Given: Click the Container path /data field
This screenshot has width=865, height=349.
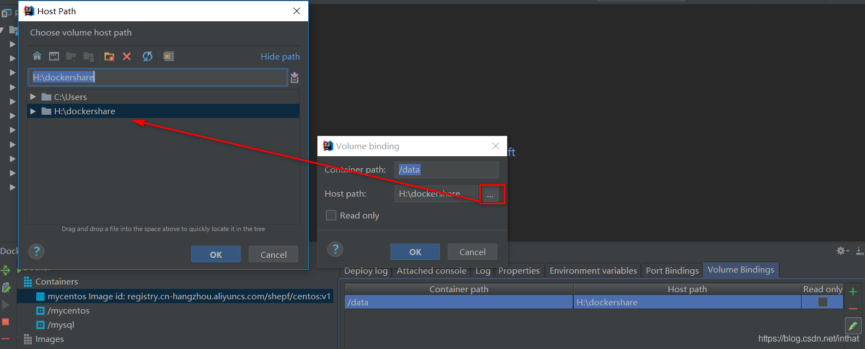Looking at the screenshot, I should [446, 170].
